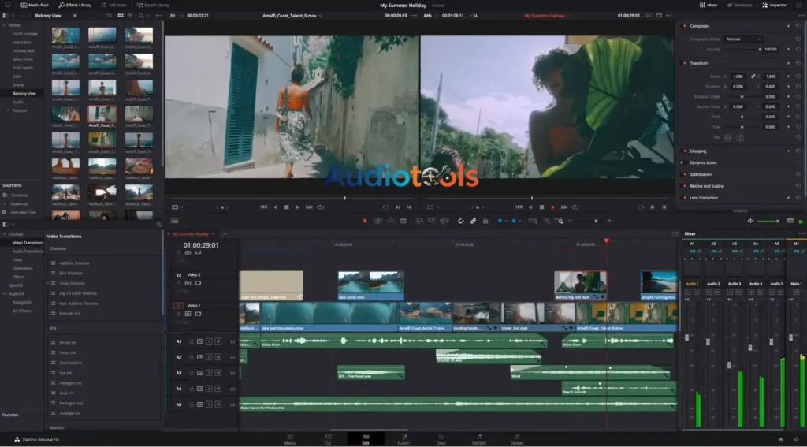Click the Zoom link chain icon
The image size is (807, 447).
point(753,76)
